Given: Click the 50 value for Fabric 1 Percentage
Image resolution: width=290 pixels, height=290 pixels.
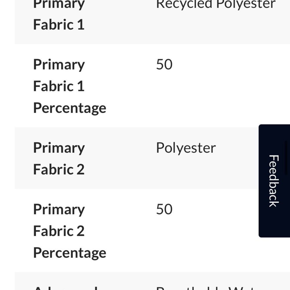Looking at the screenshot, I should (164, 64).
